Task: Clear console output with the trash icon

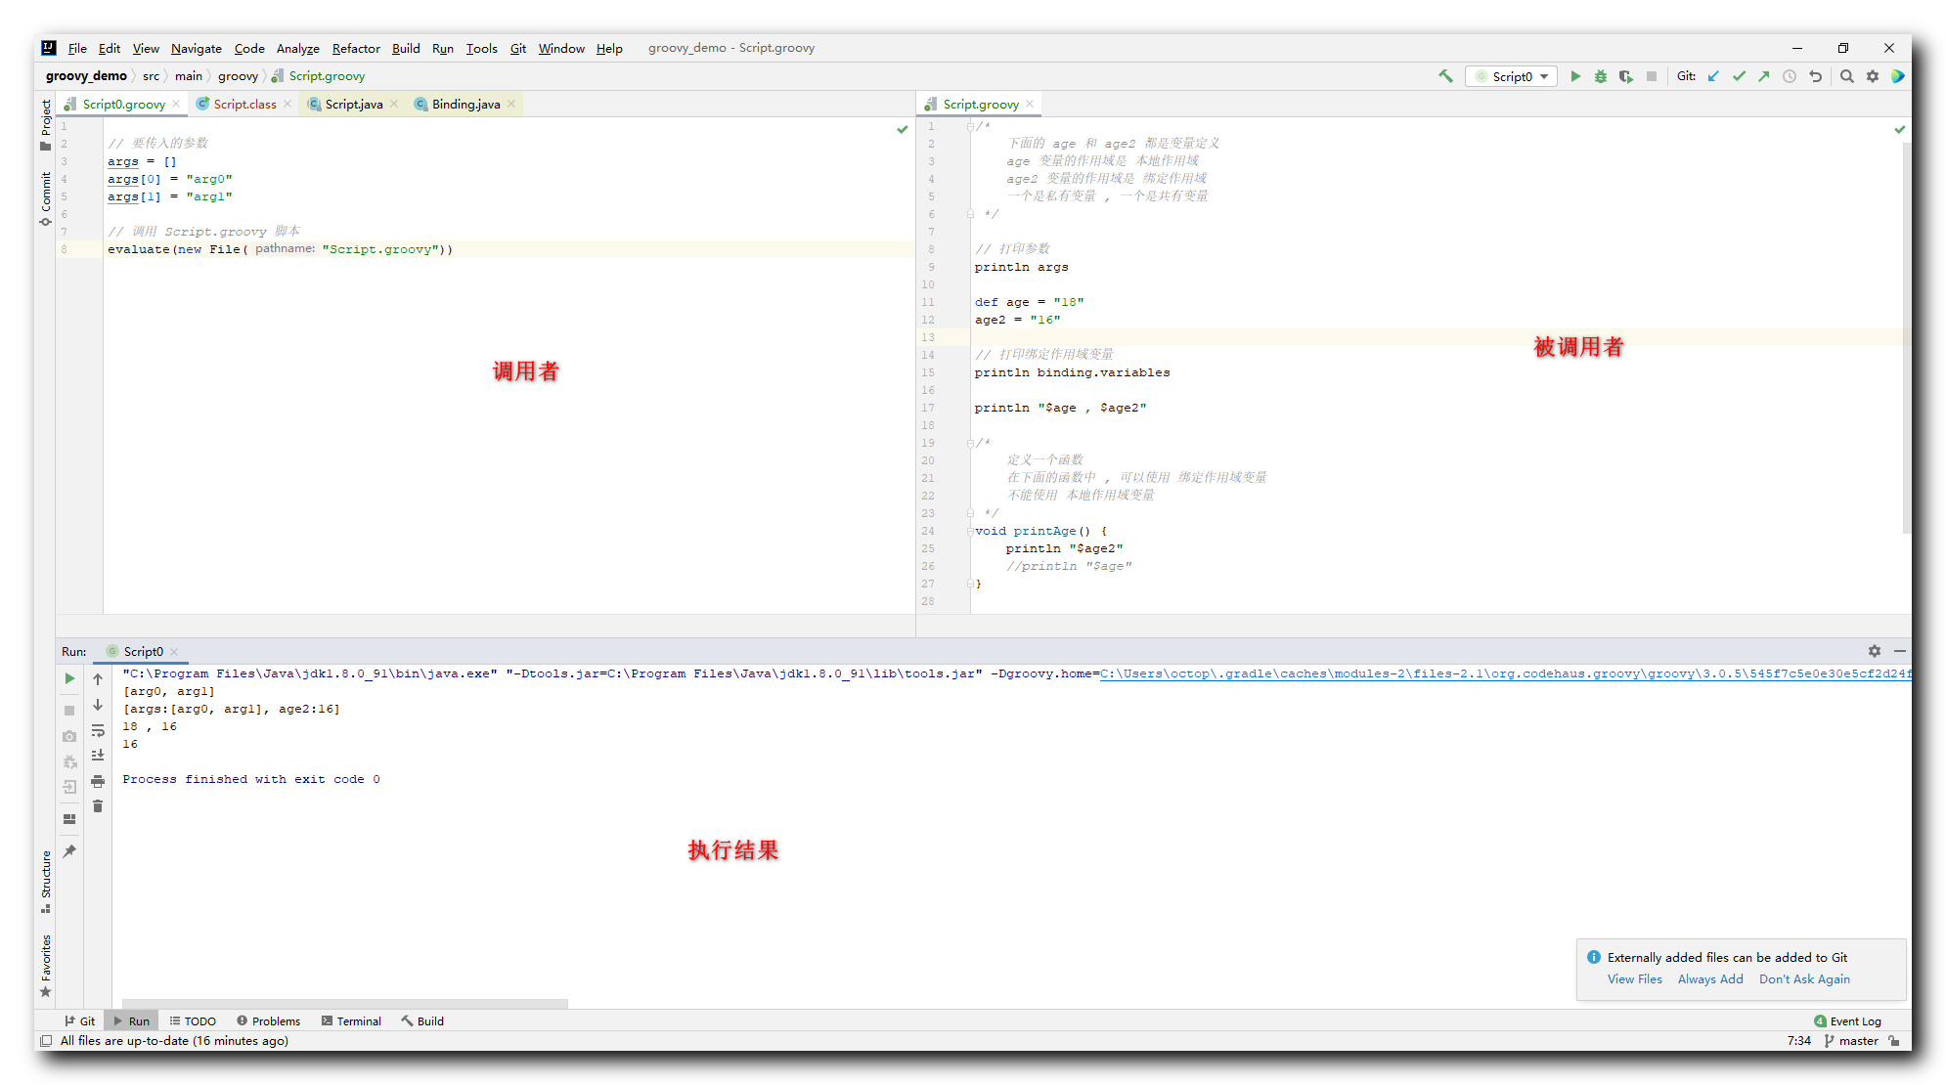Action: click(x=98, y=805)
